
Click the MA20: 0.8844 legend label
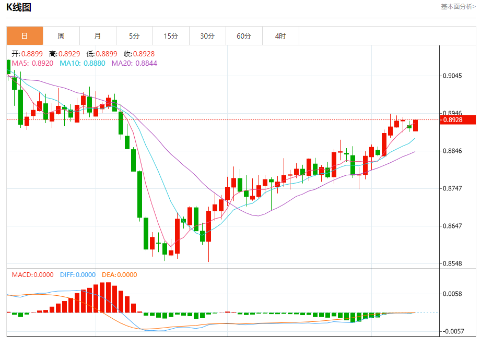(134, 64)
